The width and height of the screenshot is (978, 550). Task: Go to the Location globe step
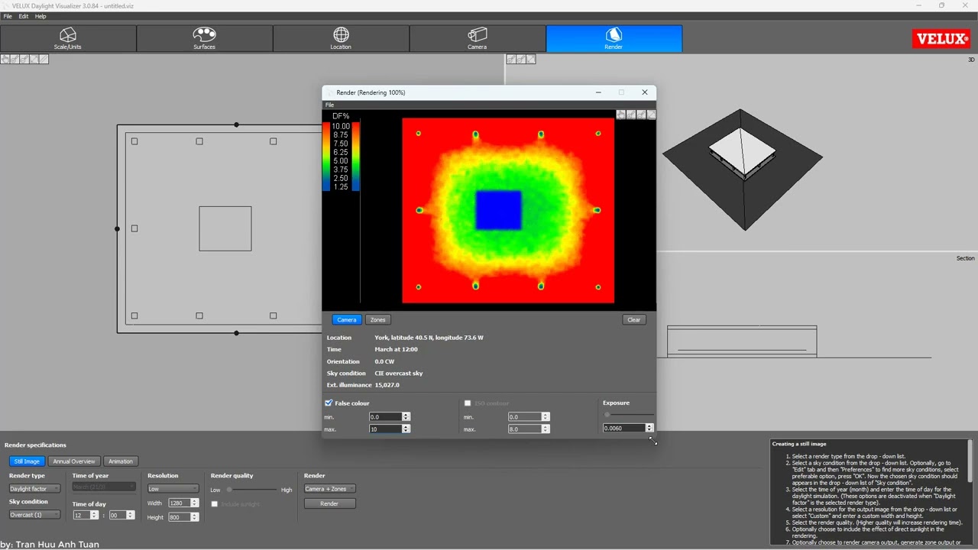pos(341,38)
